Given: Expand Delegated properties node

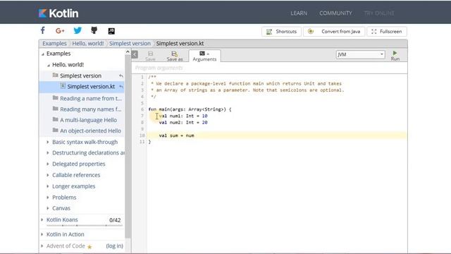Looking at the screenshot, I should 48,164.
